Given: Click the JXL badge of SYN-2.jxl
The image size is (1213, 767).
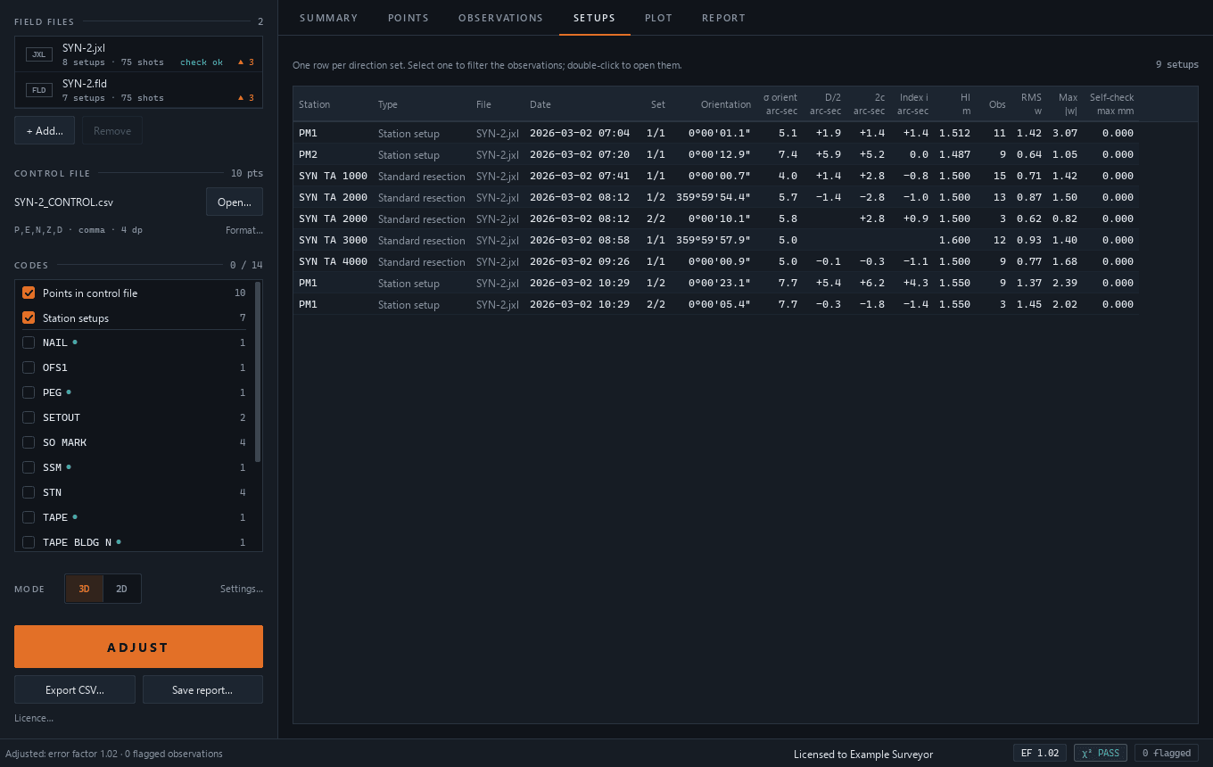Looking at the screenshot, I should pyautogui.click(x=38, y=54).
